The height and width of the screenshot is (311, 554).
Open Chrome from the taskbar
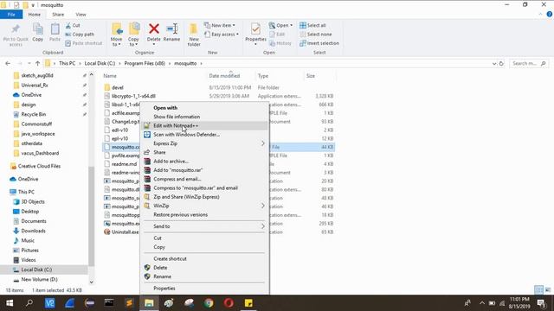coord(209,303)
